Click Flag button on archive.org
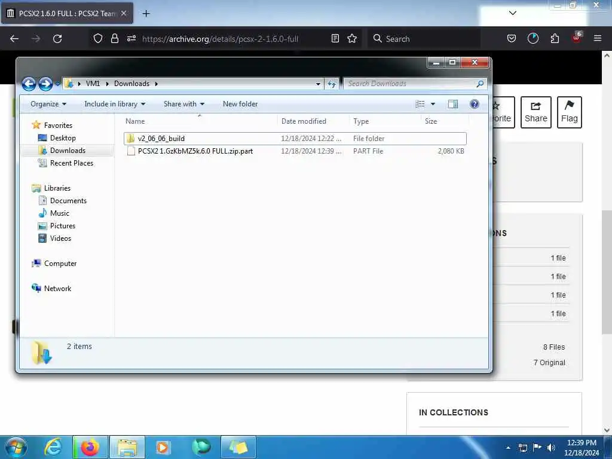The height and width of the screenshot is (459, 612). (x=569, y=112)
